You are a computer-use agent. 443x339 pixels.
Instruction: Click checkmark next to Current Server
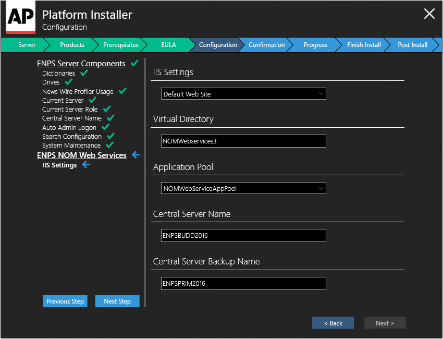point(92,100)
